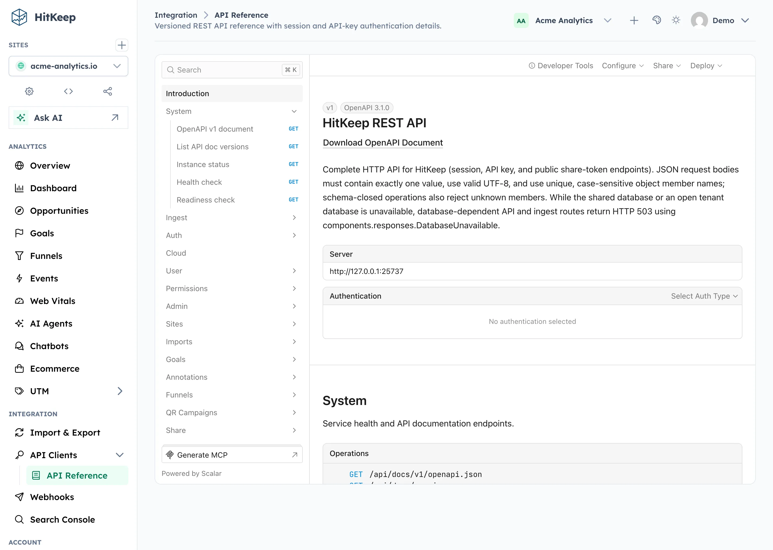Screen dimensions: 773x550
Task: Open the Deploy dropdown
Action: coord(706,66)
